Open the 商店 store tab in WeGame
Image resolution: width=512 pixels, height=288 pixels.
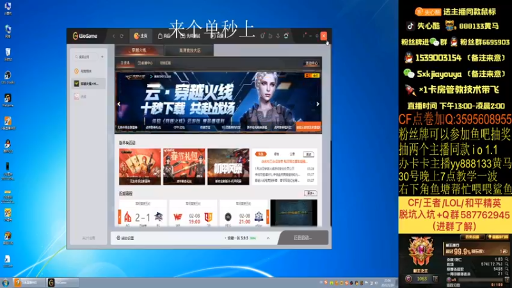point(164,36)
